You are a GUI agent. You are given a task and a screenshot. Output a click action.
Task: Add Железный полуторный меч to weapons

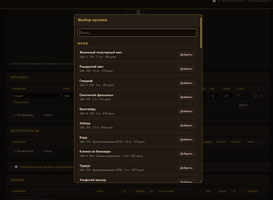point(186,55)
